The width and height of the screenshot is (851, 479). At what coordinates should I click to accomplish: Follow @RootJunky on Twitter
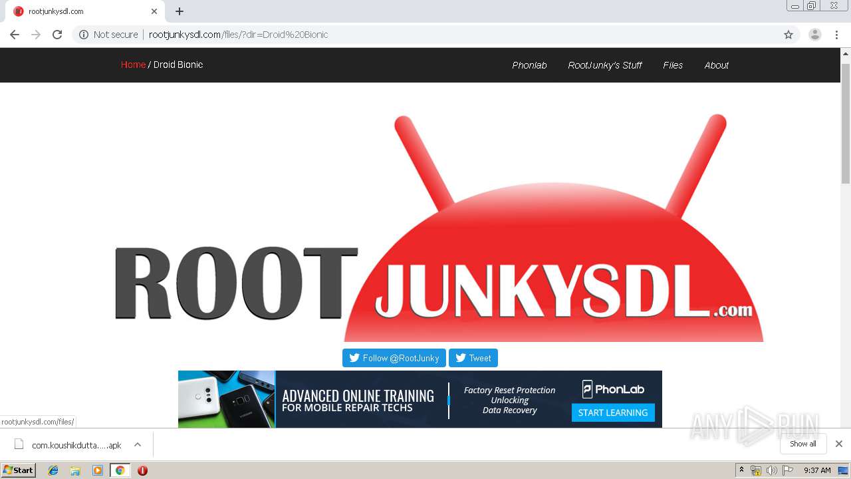394,358
